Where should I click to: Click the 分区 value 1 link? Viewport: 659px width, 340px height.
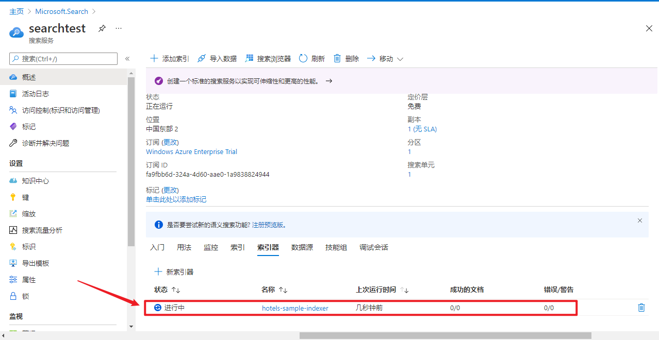tap(409, 151)
